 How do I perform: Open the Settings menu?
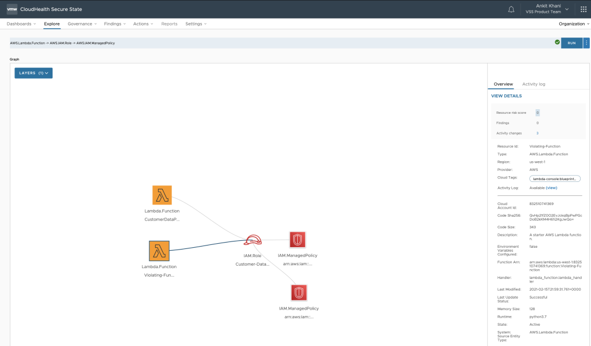pyautogui.click(x=196, y=24)
